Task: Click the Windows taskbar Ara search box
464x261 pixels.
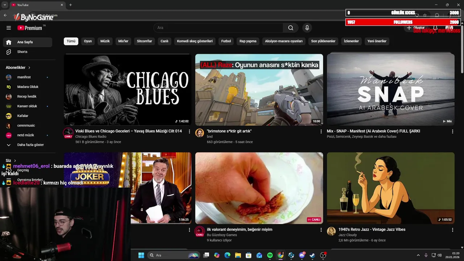Action: click(174, 255)
